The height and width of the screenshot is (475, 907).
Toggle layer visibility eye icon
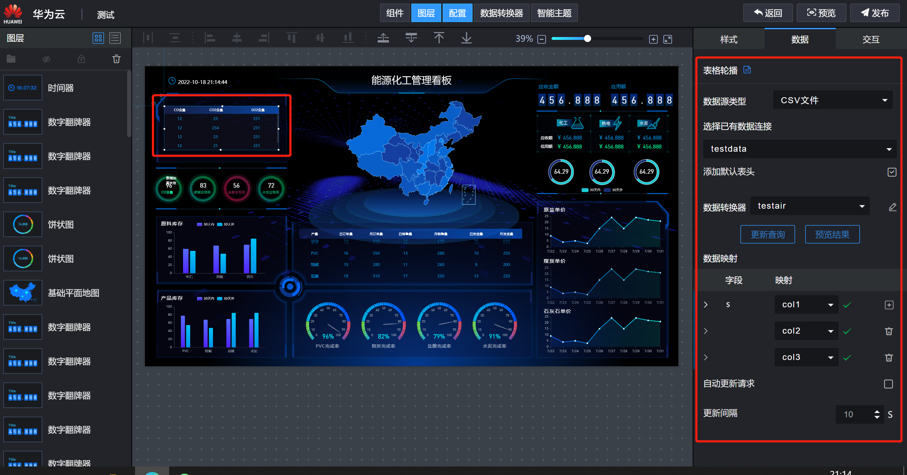pyautogui.click(x=46, y=59)
